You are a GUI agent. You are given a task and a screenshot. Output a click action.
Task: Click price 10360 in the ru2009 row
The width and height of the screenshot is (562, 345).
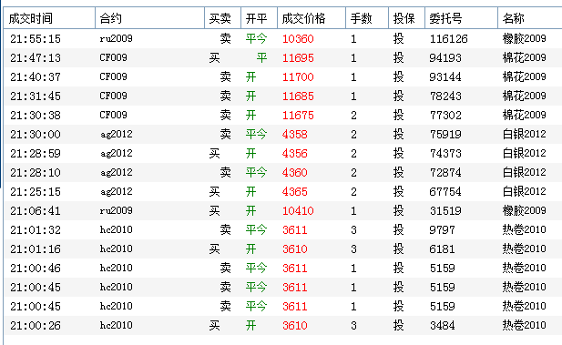point(298,39)
